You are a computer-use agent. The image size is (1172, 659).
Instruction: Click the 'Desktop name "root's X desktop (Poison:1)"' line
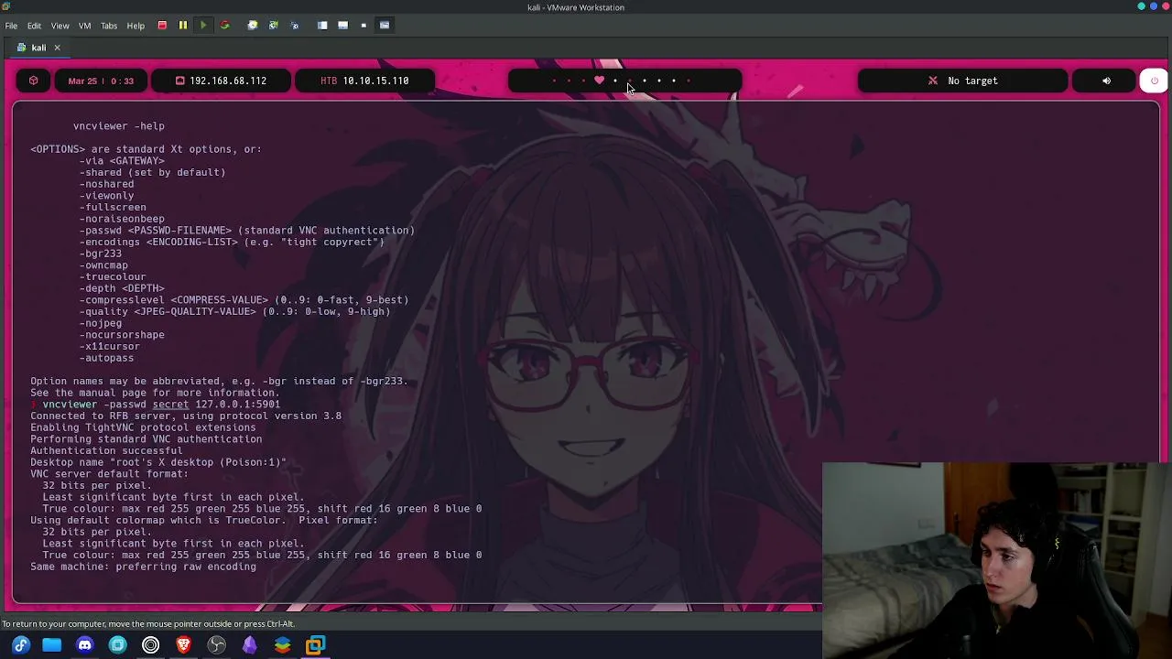[158, 463]
